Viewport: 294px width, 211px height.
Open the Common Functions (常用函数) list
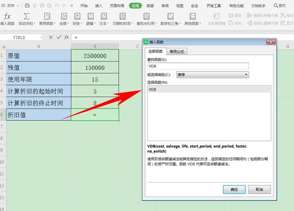point(47,19)
